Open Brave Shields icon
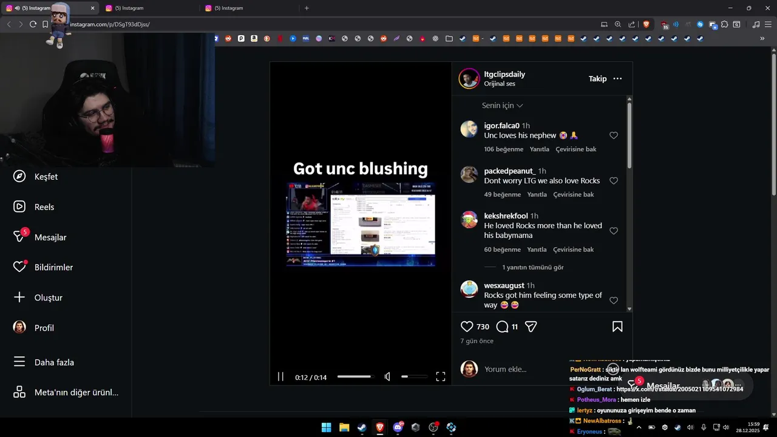This screenshot has height=437, width=777. click(x=646, y=24)
